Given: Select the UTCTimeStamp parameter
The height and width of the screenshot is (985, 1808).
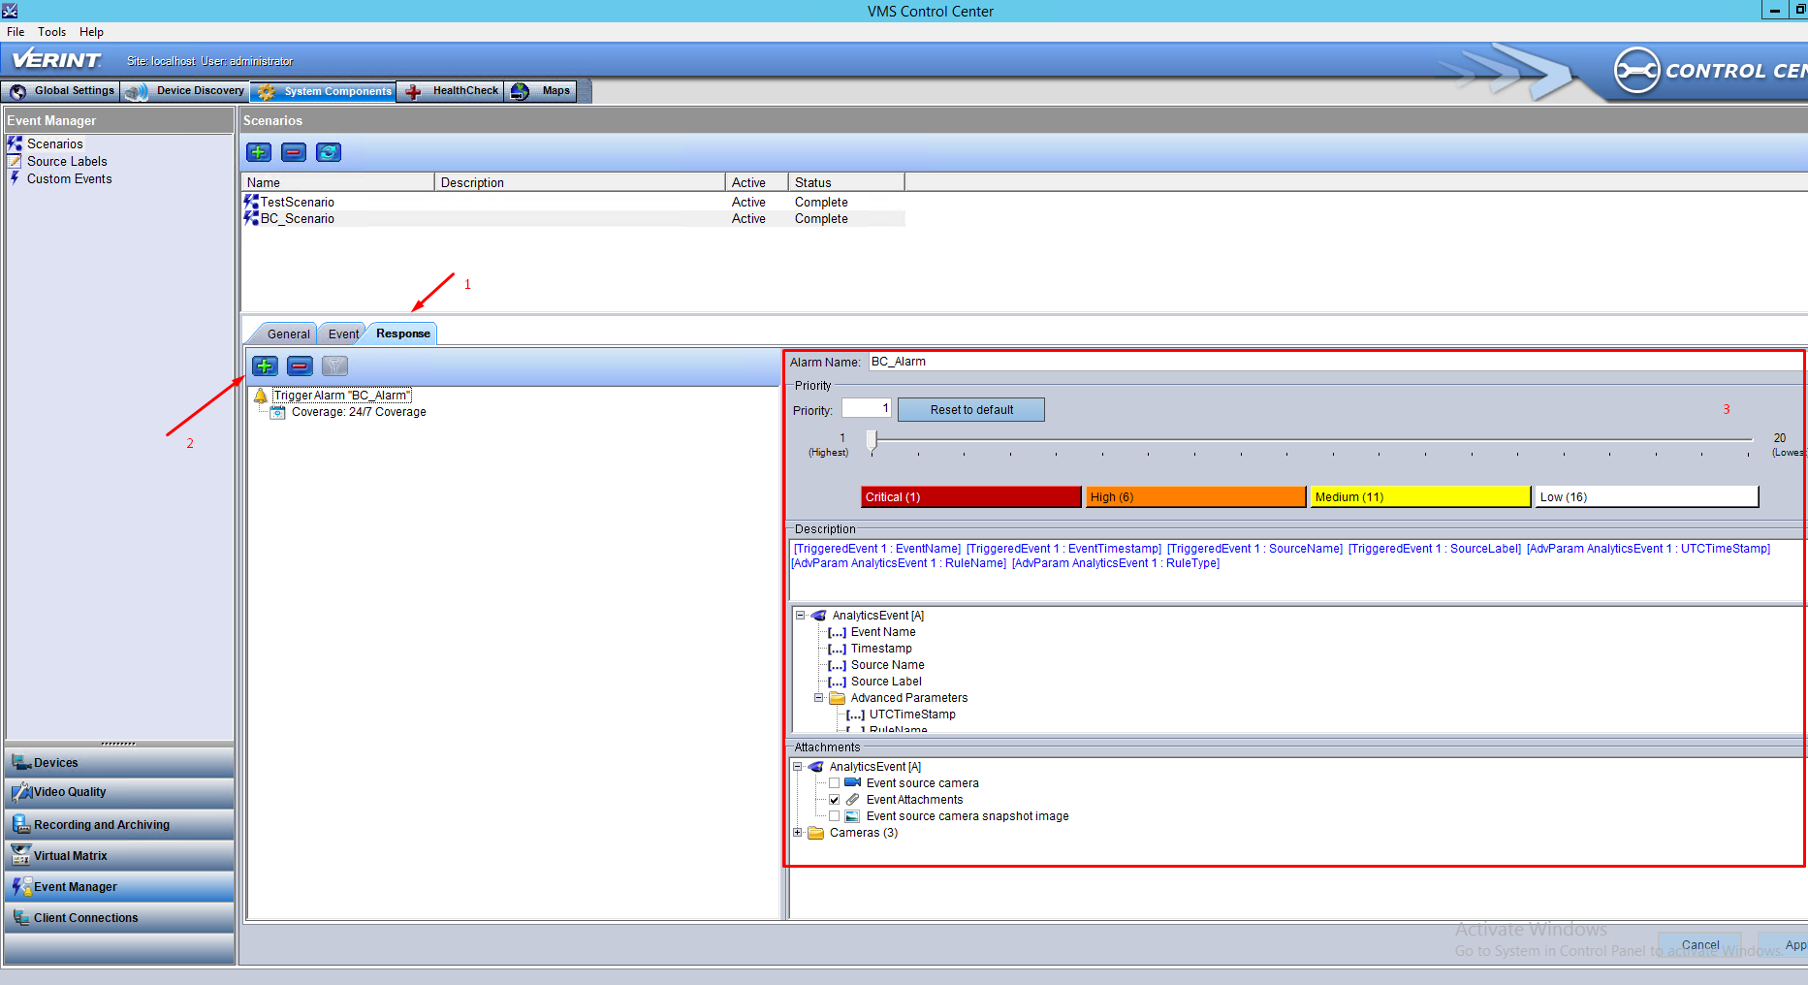Looking at the screenshot, I should click(912, 715).
